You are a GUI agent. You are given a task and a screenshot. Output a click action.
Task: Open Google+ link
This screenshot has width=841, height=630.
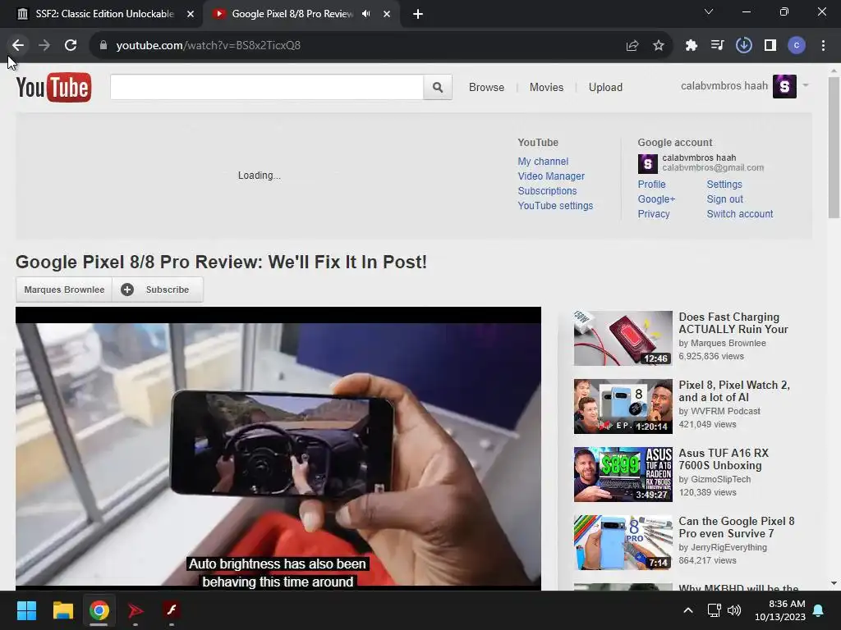click(656, 199)
